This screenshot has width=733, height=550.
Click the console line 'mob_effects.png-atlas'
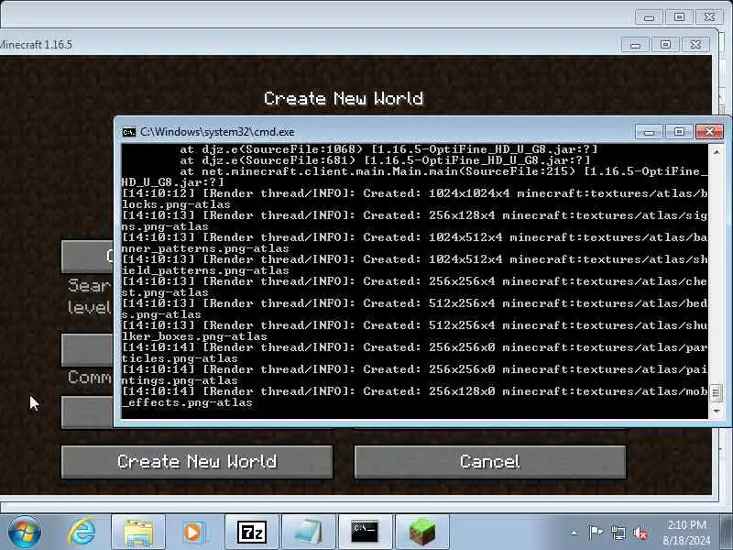414,397
